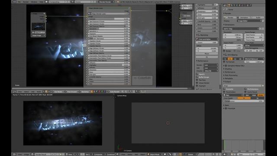Adjust the resolution percentage slider
The height and width of the screenshot is (156, 277).
(x=233, y=40)
